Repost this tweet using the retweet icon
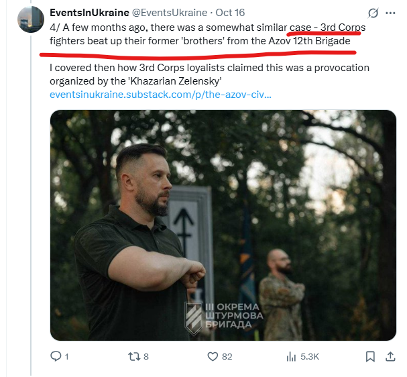The height and width of the screenshot is (377, 407). [x=133, y=357]
